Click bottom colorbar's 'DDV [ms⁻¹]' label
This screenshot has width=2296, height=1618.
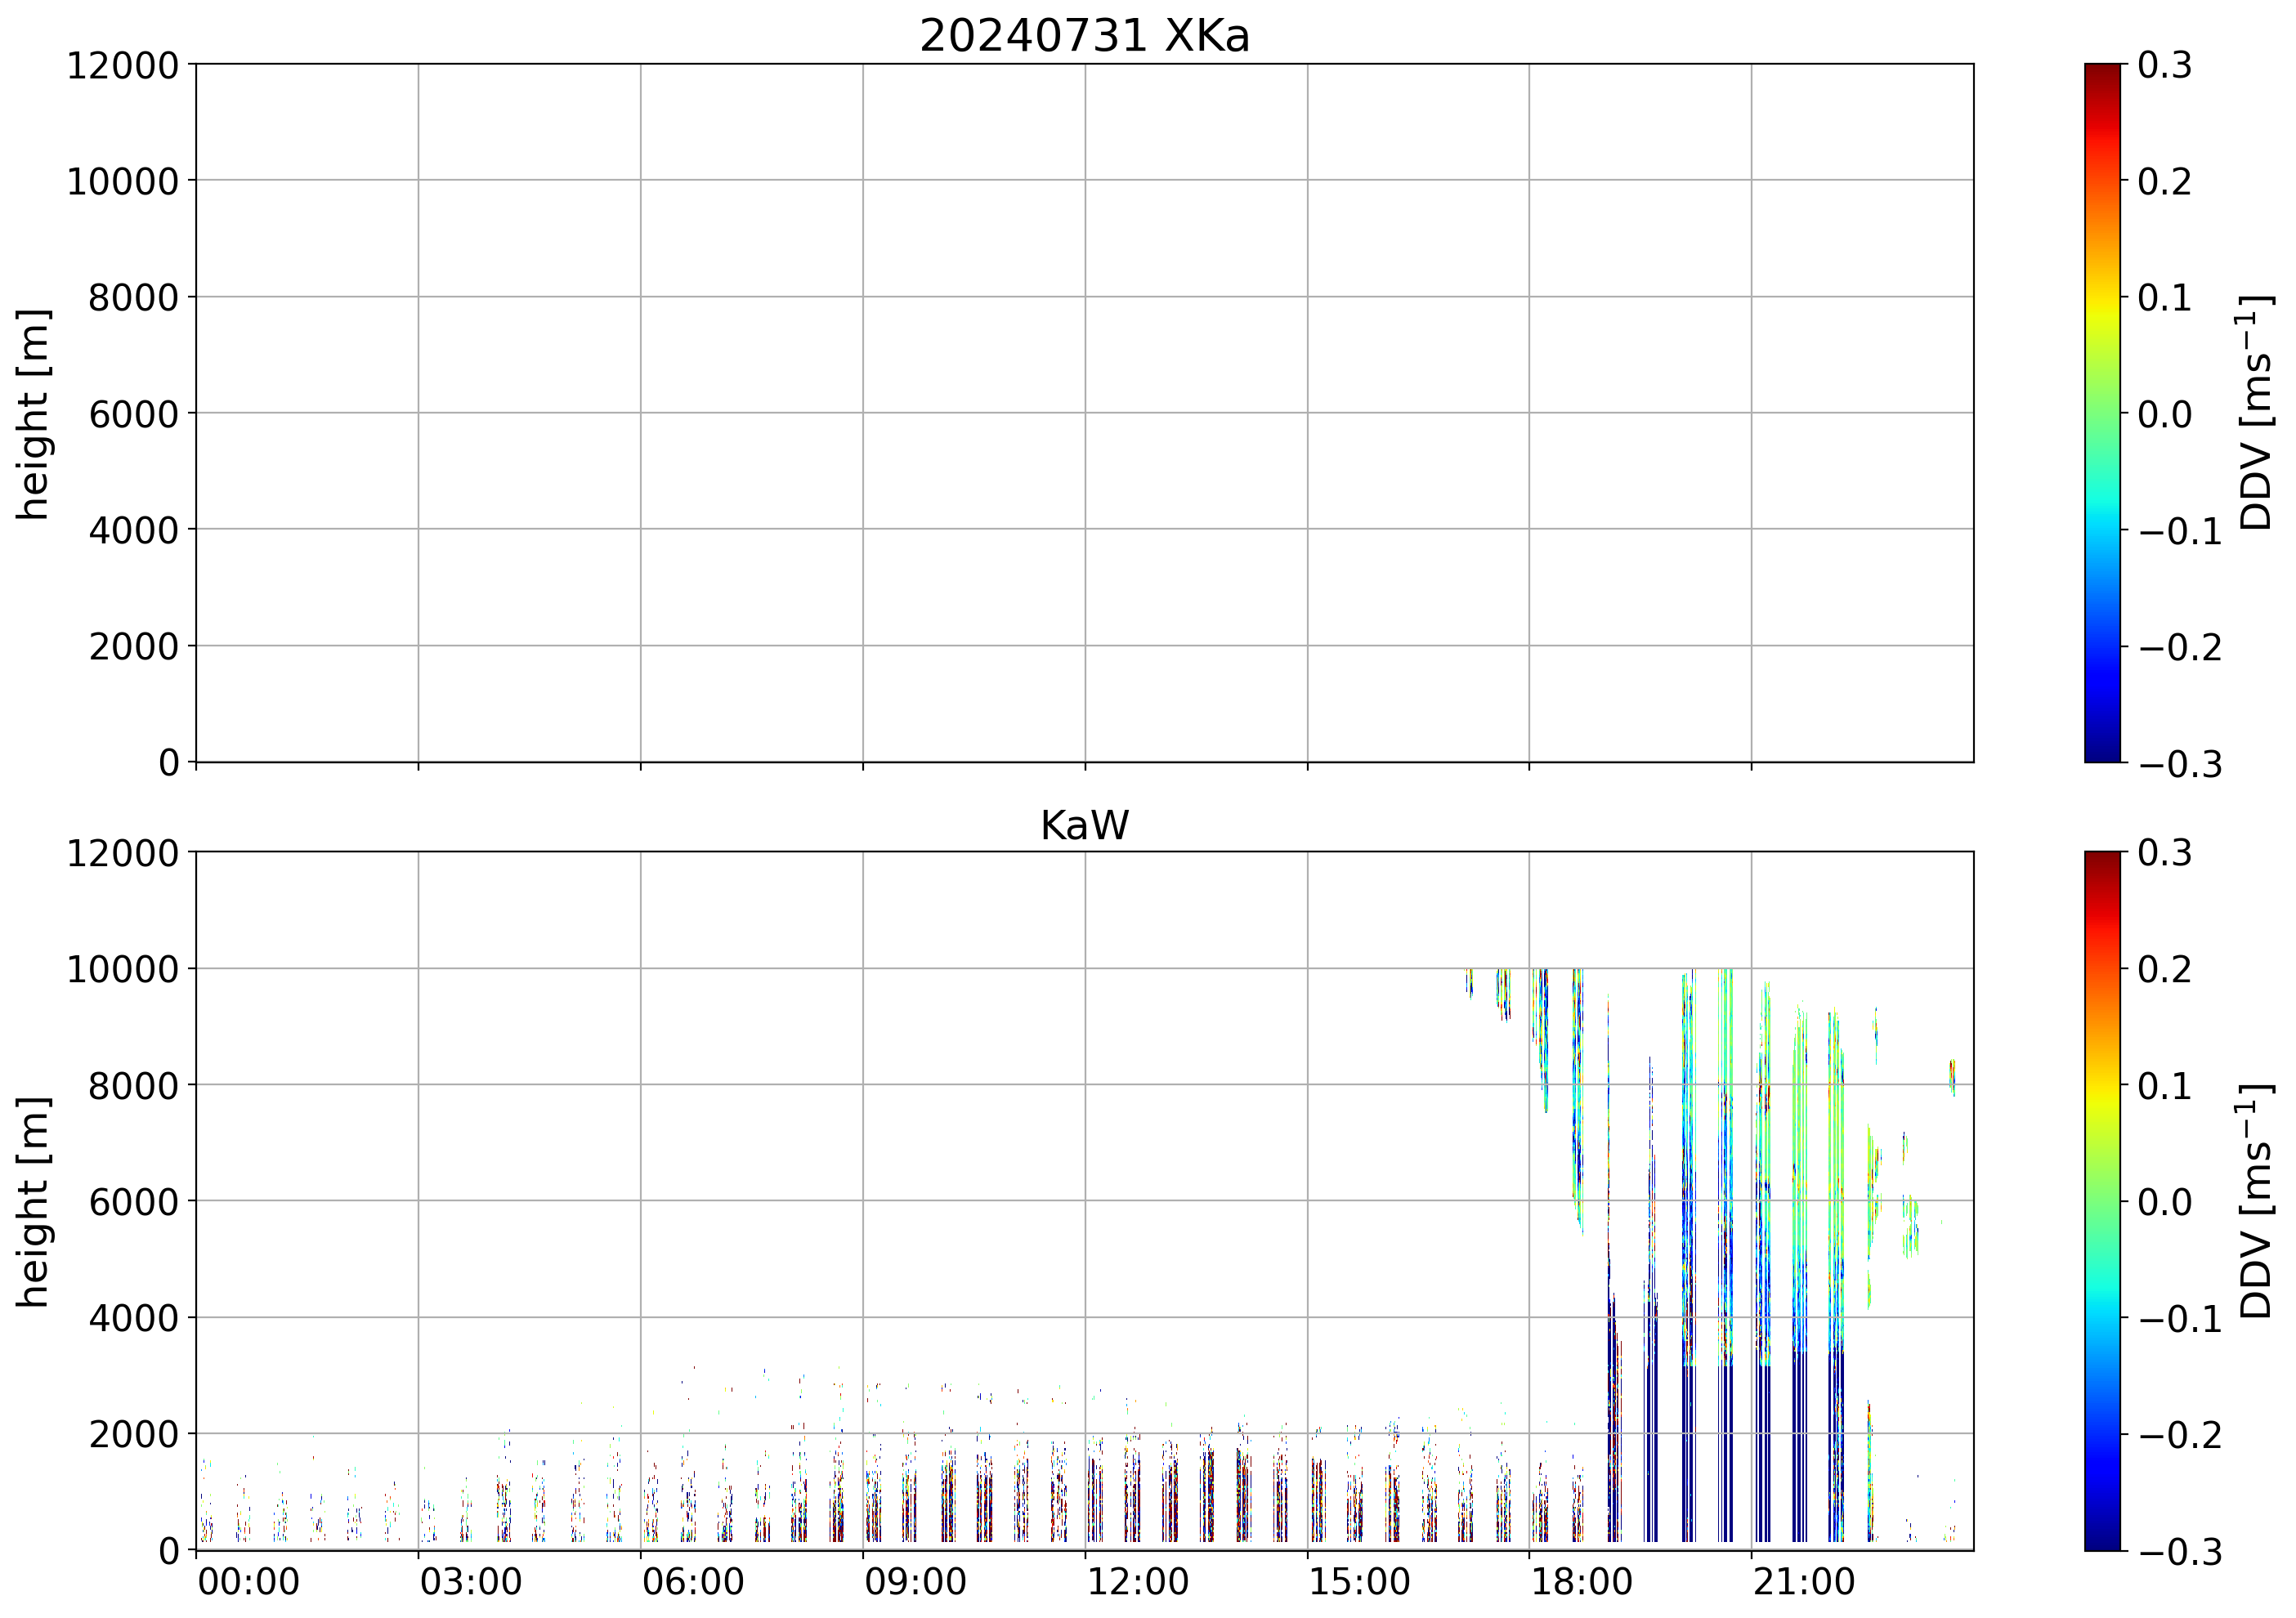[2256, 1201]
